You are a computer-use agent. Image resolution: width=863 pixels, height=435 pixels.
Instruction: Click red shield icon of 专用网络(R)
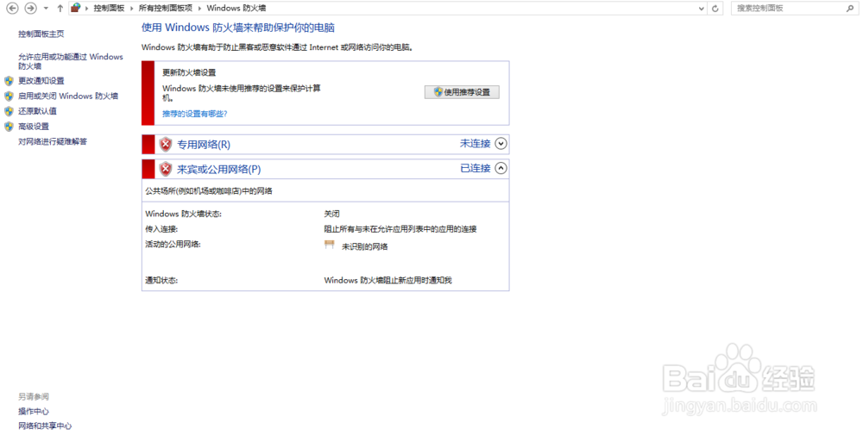[165, 145]
